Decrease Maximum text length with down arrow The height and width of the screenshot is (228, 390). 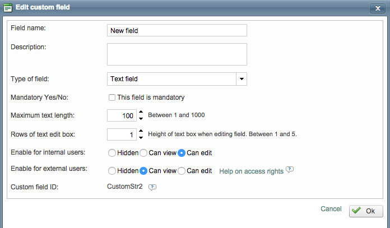[141, 119]
